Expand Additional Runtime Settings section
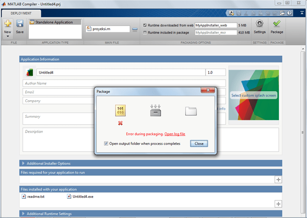Viewport: 307px width, 218px height. coord(24,214)
